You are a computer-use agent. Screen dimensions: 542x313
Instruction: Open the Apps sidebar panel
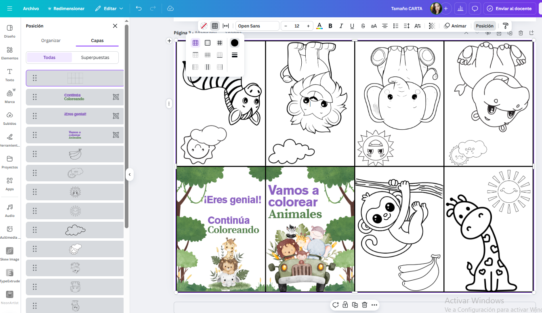[x=10, y=184]
